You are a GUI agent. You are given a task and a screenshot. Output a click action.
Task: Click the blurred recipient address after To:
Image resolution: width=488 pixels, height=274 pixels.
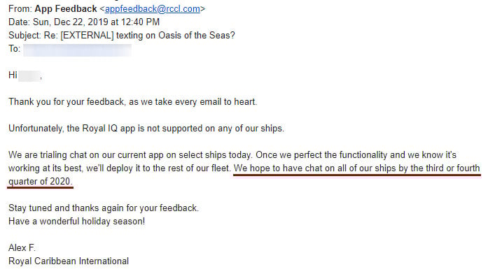pyautogui.click(x=77, y=50)
